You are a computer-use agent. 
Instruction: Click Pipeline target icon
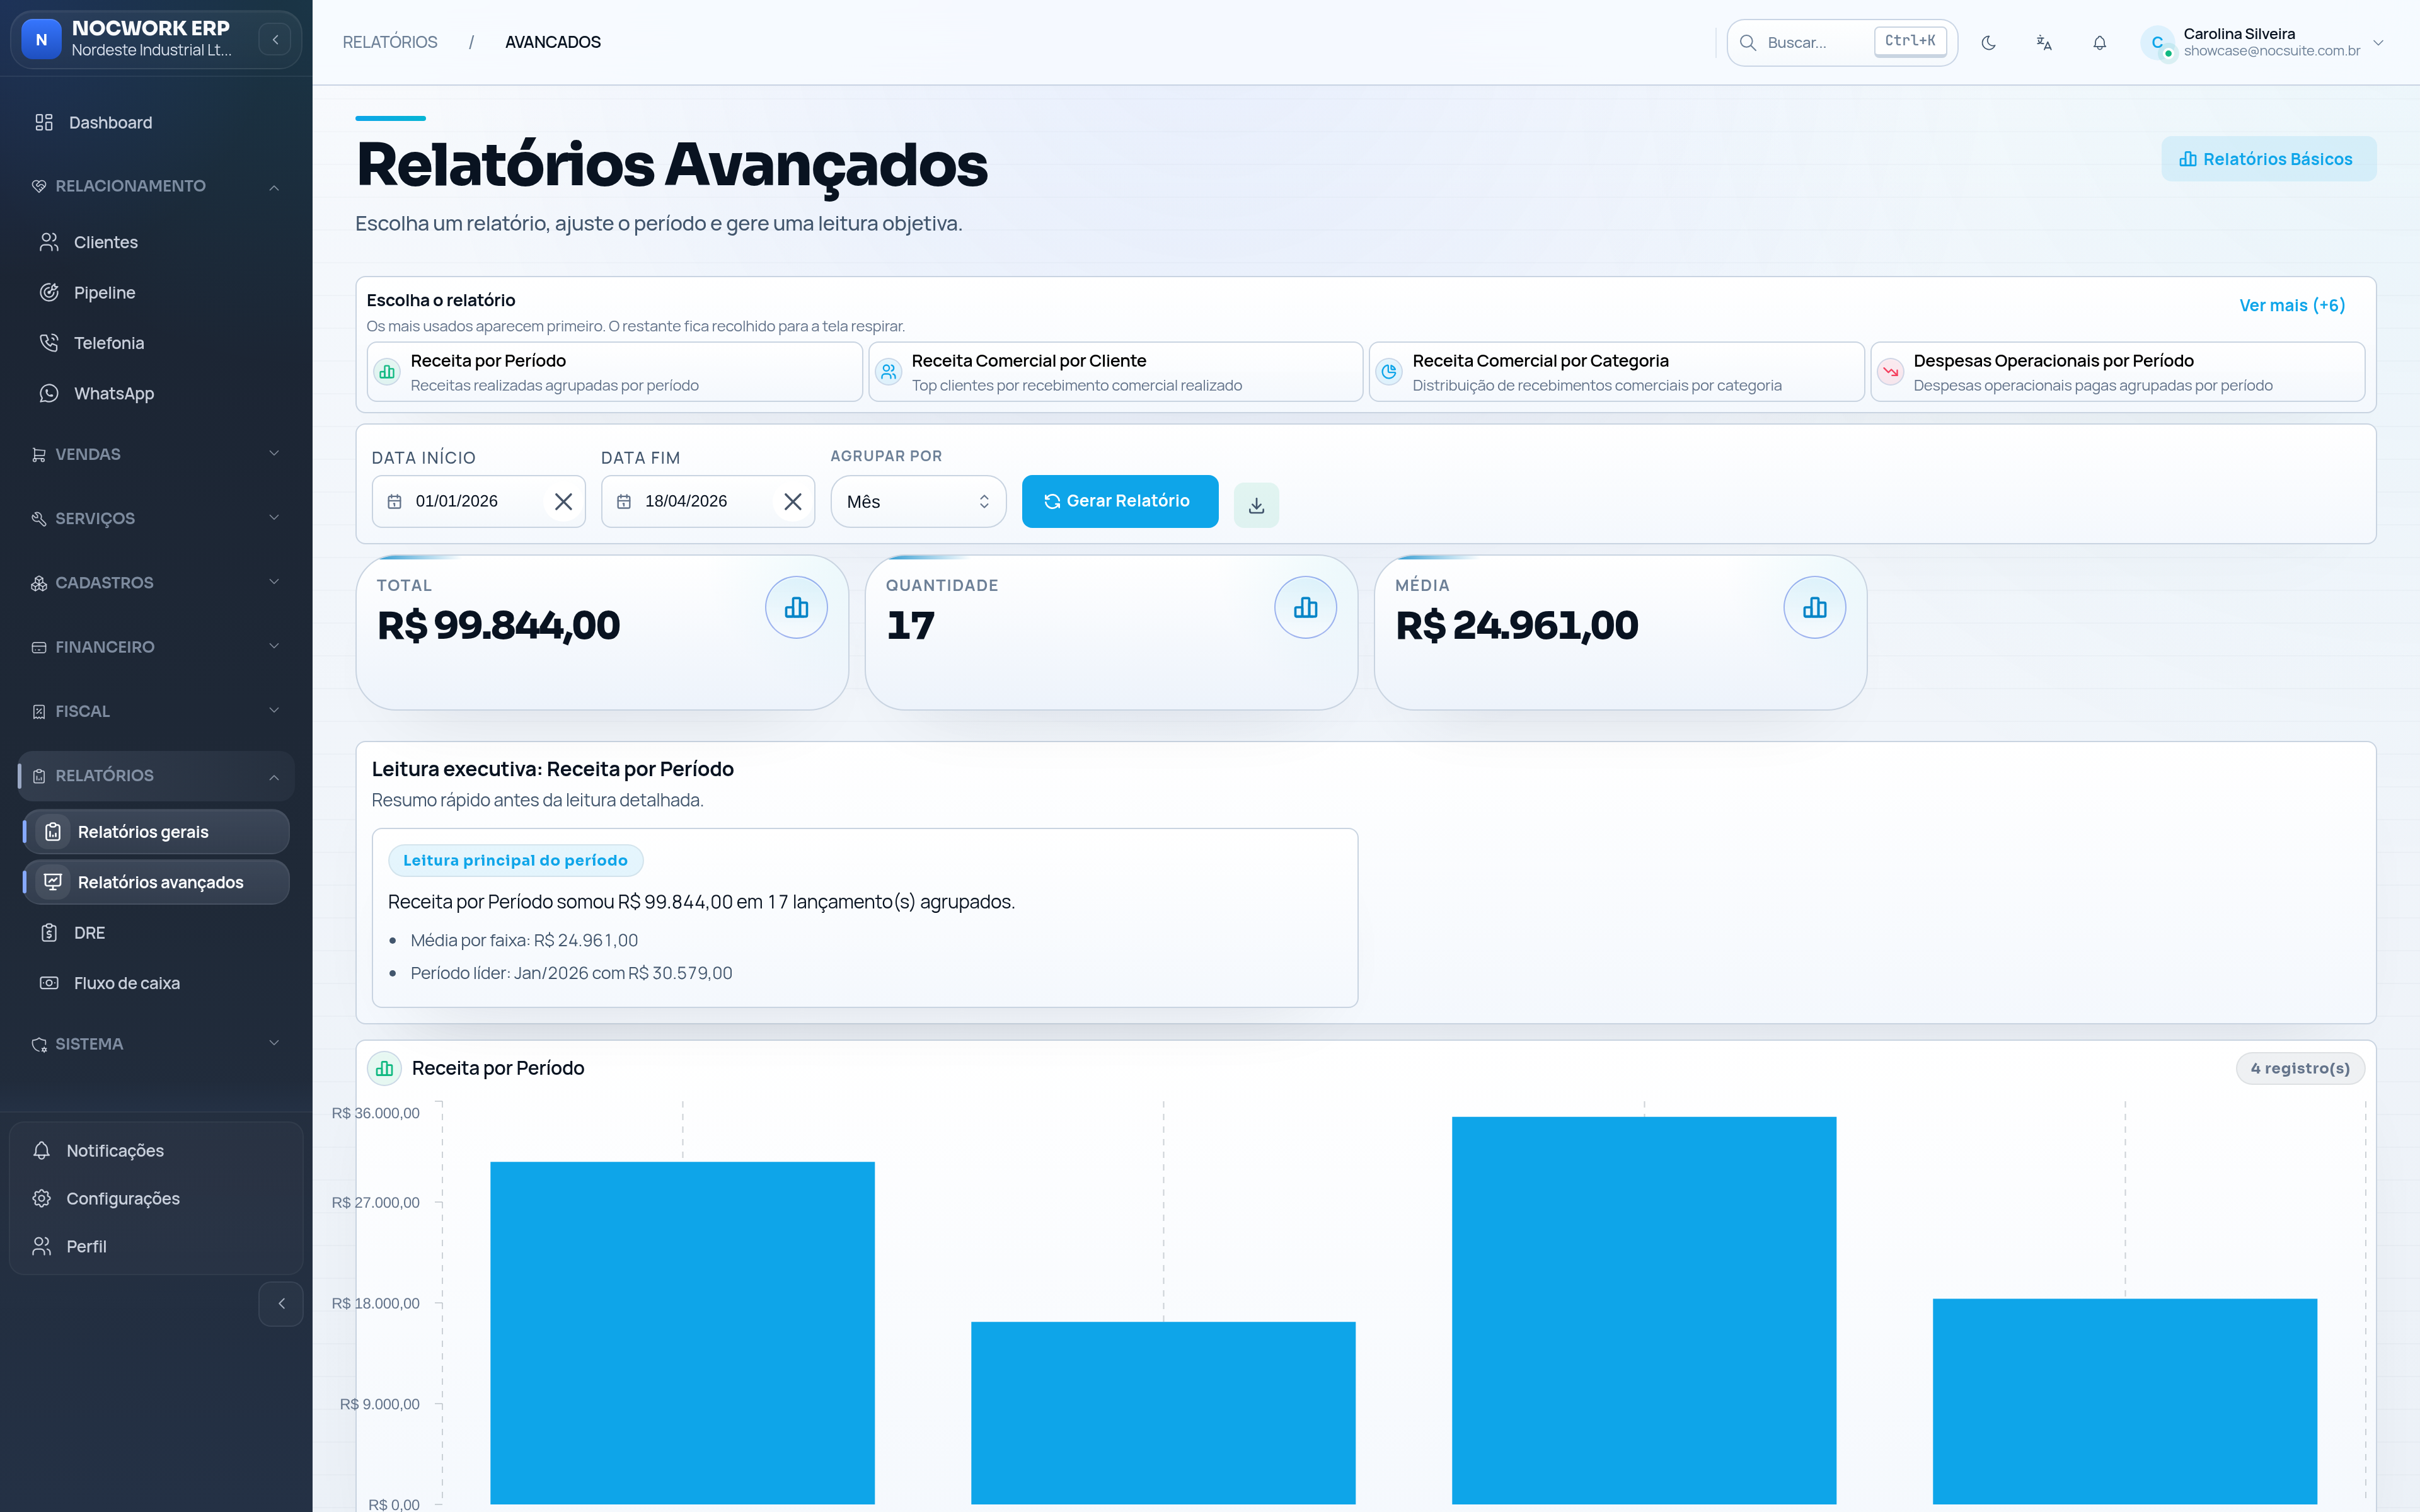(49, 293)
